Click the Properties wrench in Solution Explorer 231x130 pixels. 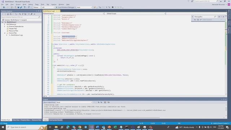click(x=31, y=14)
